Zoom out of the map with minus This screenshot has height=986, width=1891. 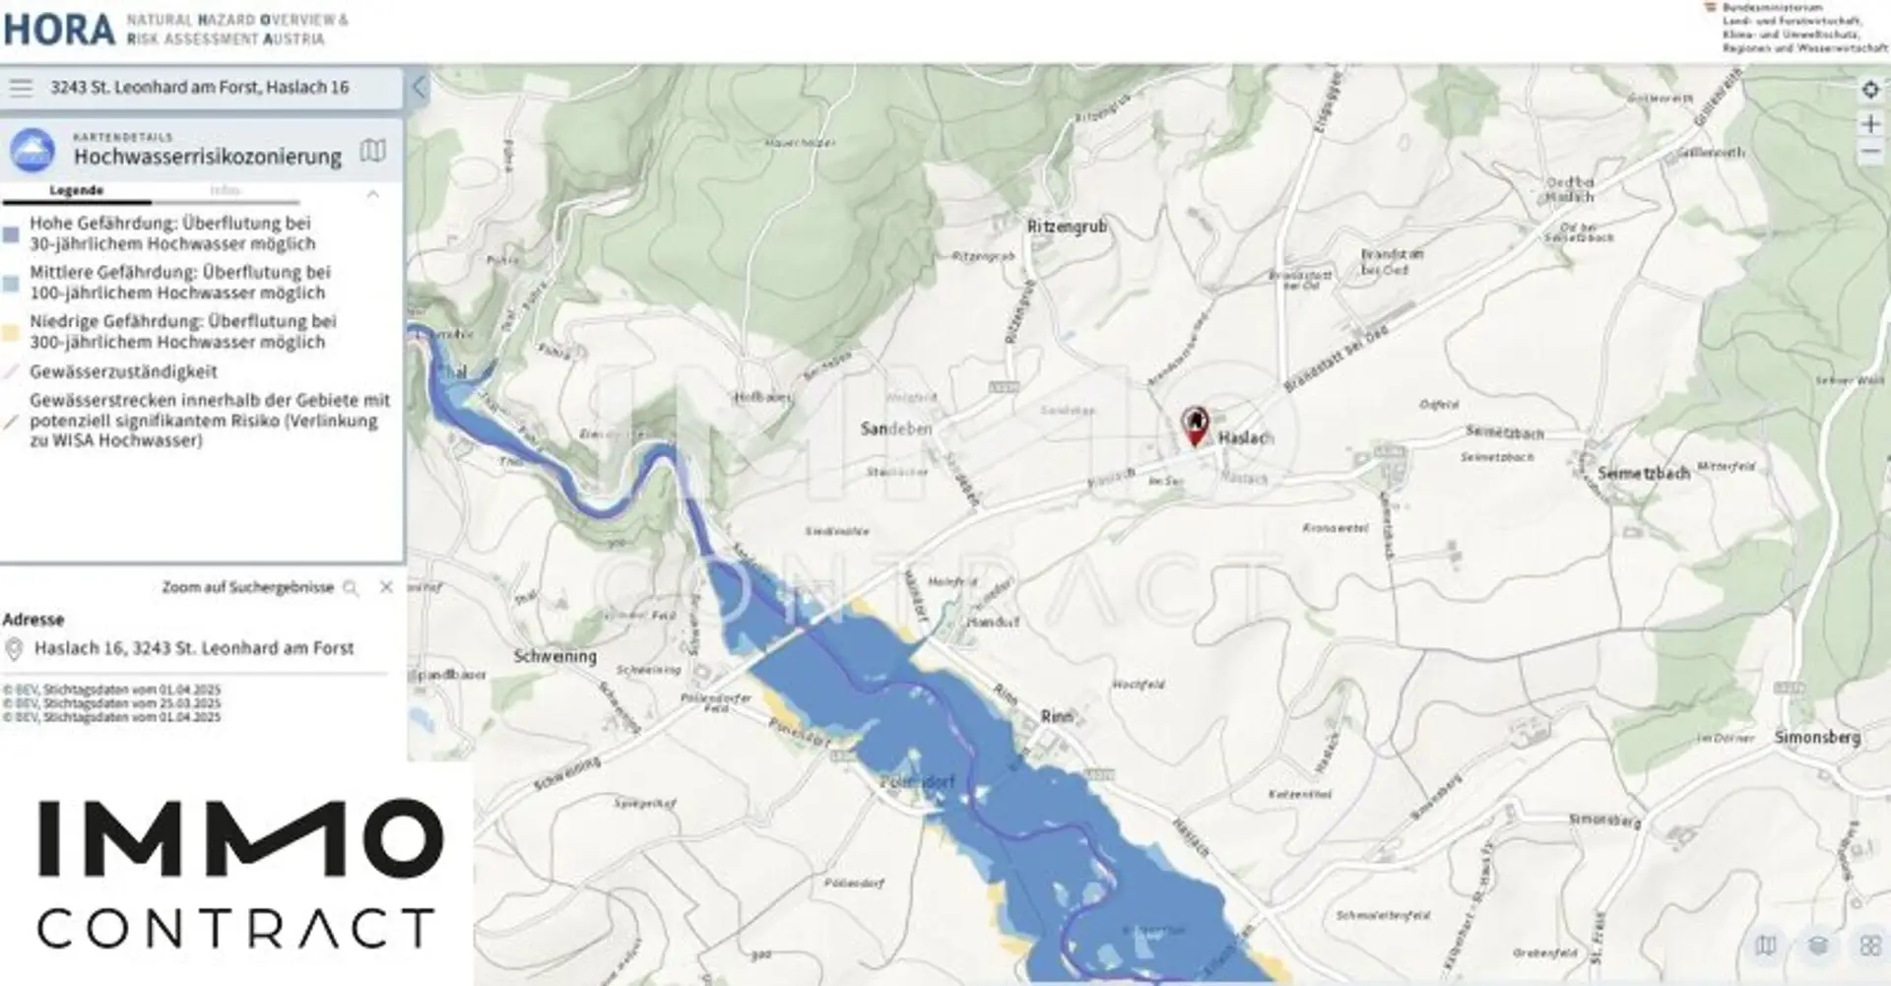[1870, 153]
